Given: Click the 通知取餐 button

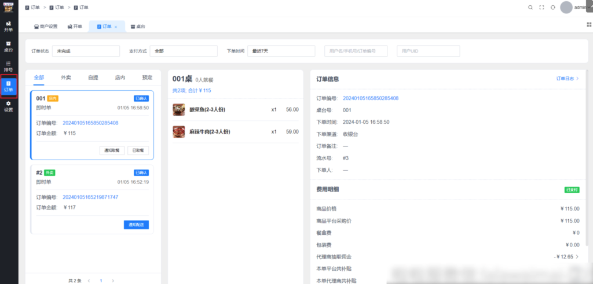Looking at the screenshot, I should click(x=112, y=150).
